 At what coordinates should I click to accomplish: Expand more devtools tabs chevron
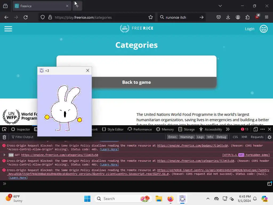(x=228, y=129)
